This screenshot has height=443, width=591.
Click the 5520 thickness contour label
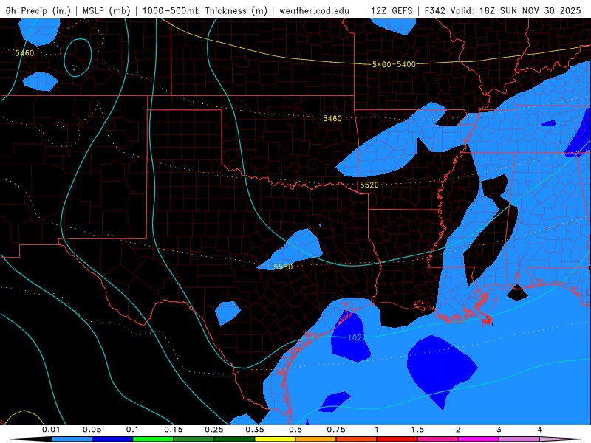pyautogui.click(x=369, y=185)
